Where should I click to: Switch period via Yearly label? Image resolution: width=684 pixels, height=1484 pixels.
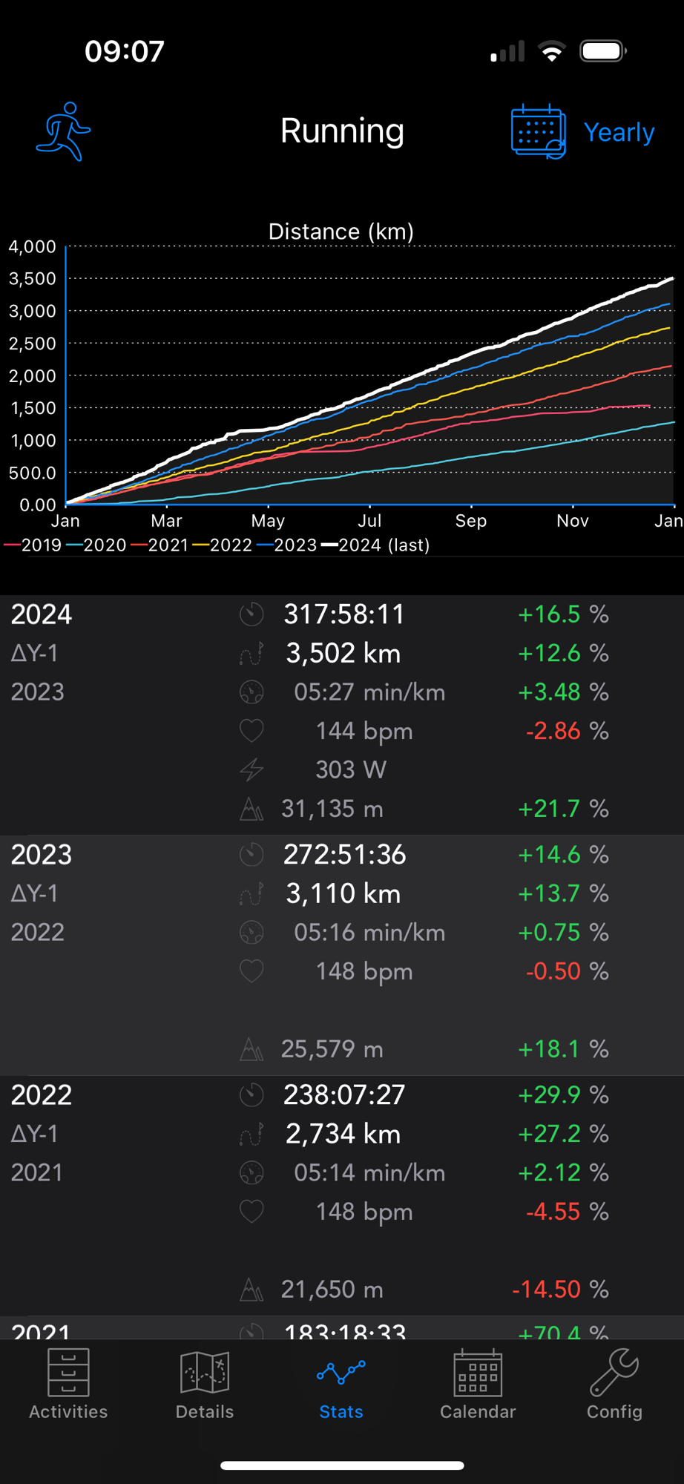coord(619,132)
